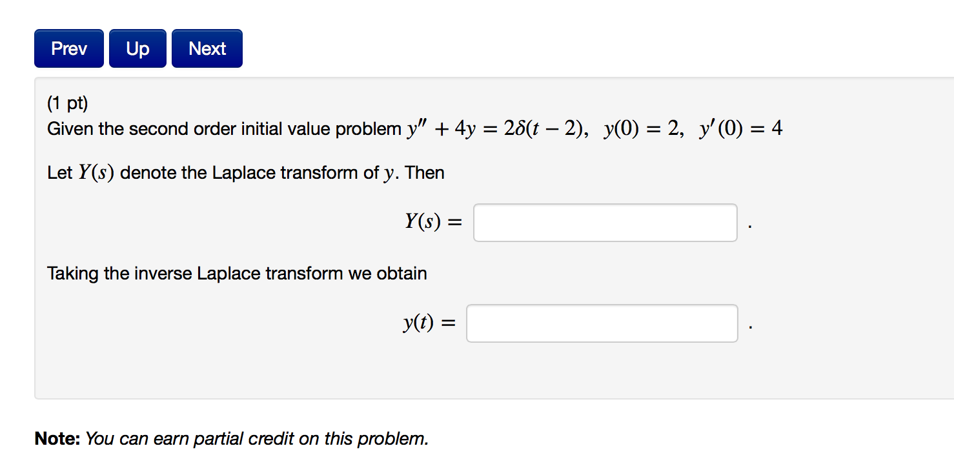Focus the y(t) answer input box
This screenshot has width=954, height=457.
[x=602, y=323]
